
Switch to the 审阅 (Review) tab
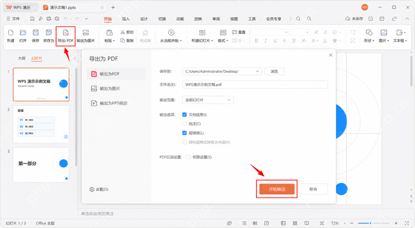(x=216, y=19)
